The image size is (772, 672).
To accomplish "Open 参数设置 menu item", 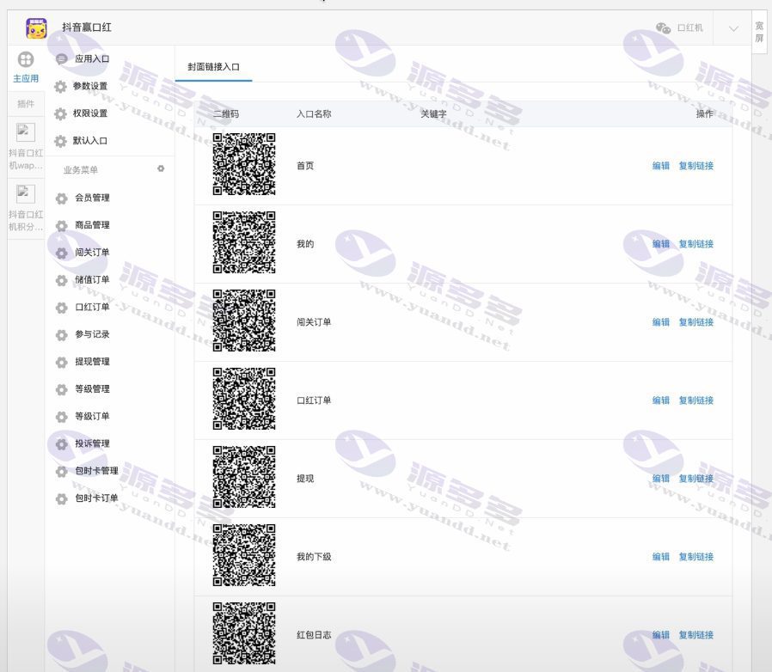I will (90, 86).
